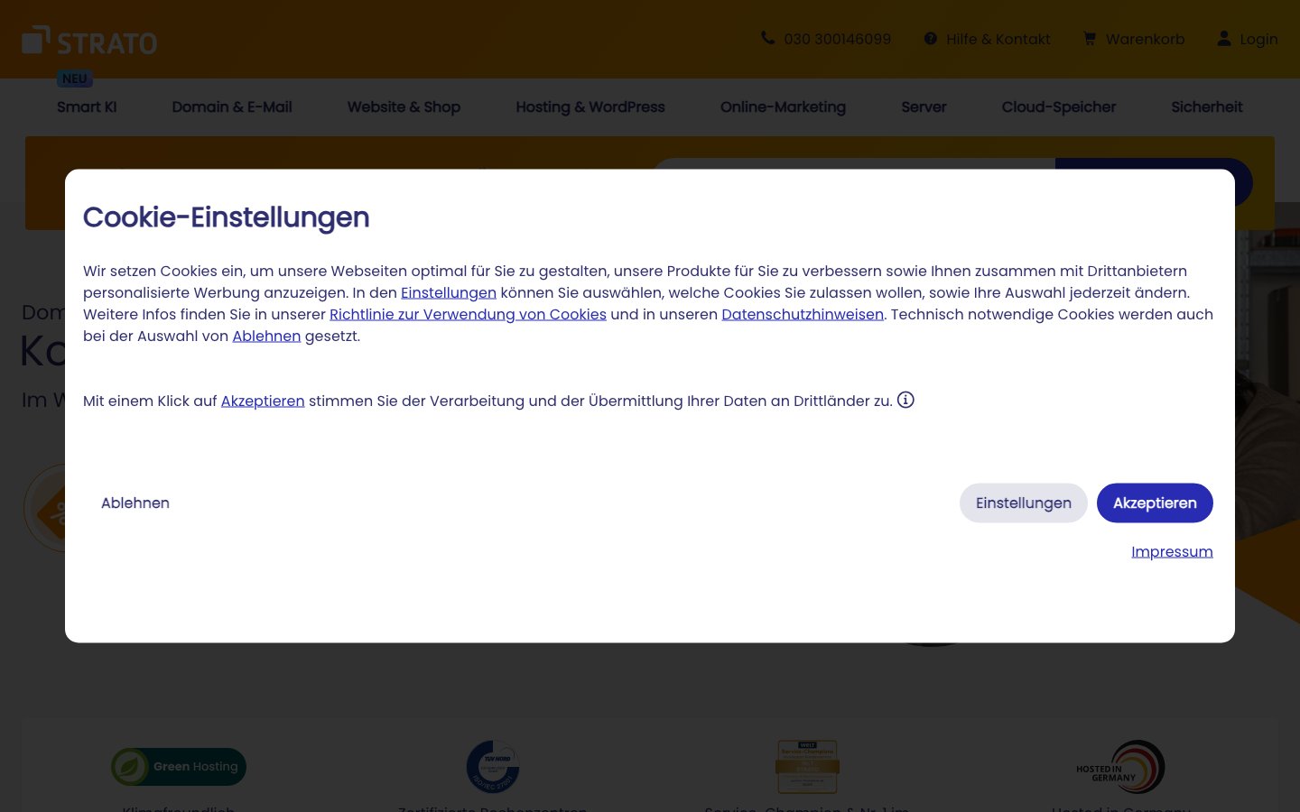Click the Akzeptieren button
The height and width of the screenshot is (812, 1300).
click(x=1155, y=503)
